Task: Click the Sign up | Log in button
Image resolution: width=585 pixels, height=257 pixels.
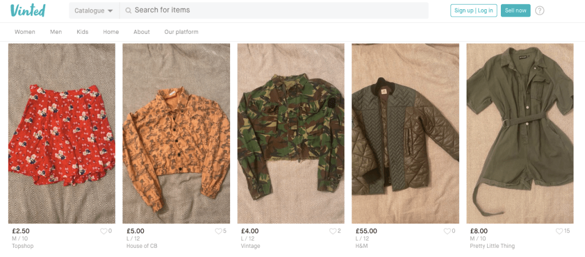Action: click(473, 10)
